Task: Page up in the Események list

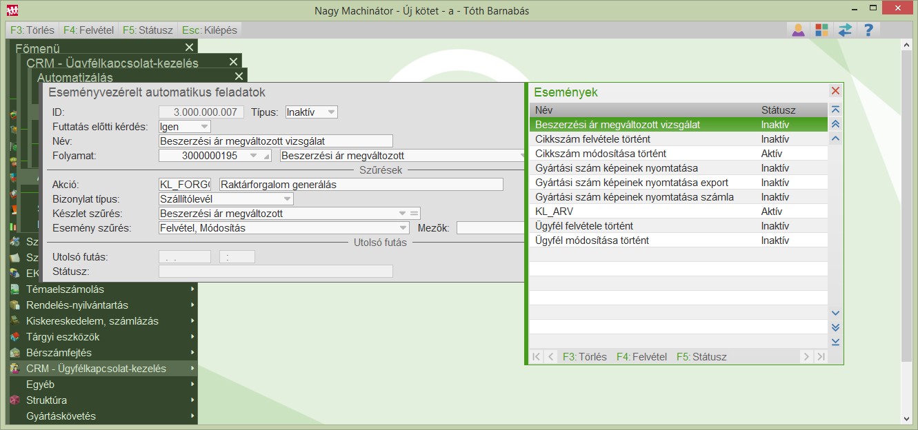Action: (835, 124)
